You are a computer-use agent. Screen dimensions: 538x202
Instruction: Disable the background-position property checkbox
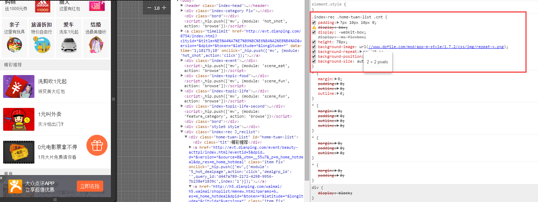coord(314,56)
